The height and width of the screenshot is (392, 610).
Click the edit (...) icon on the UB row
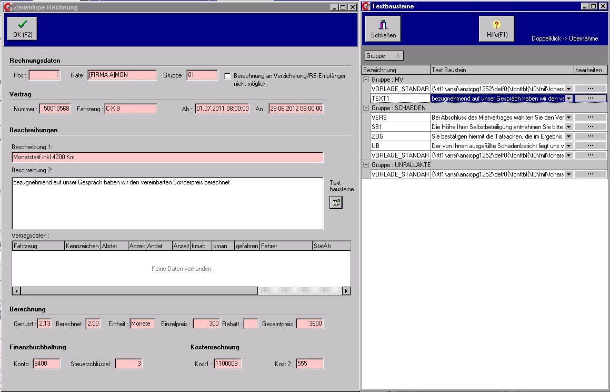591,145
